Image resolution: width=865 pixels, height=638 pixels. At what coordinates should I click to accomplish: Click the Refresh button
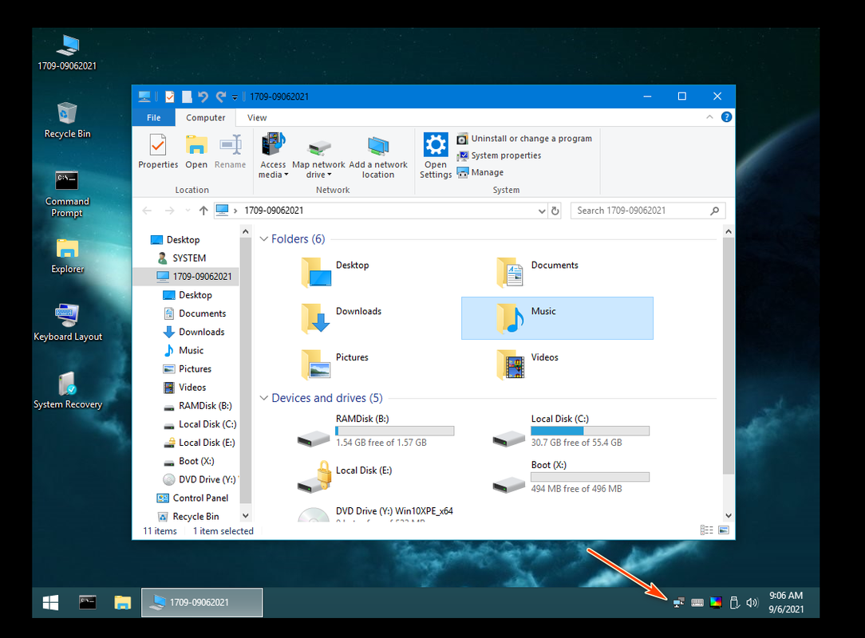555,211
